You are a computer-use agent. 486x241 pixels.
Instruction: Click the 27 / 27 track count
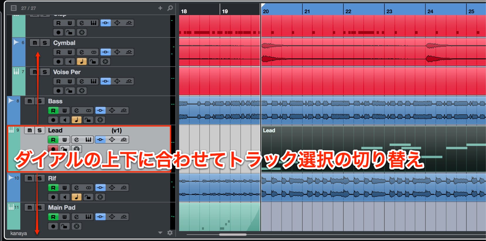click(28, 8)
